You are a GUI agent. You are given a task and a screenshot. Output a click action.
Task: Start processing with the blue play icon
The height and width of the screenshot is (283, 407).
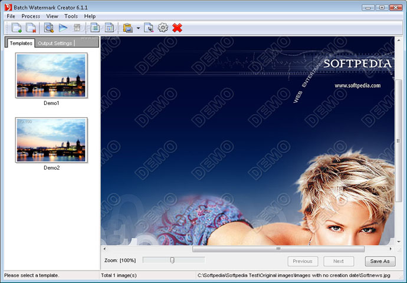(x=63, y=28)
